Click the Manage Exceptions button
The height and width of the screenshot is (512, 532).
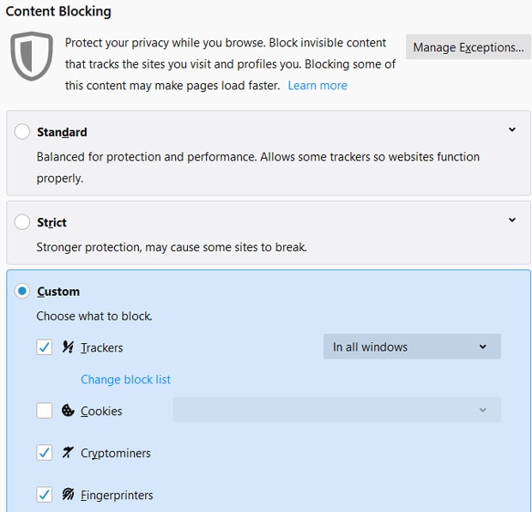pyautogui.click(x=469, y=47)
